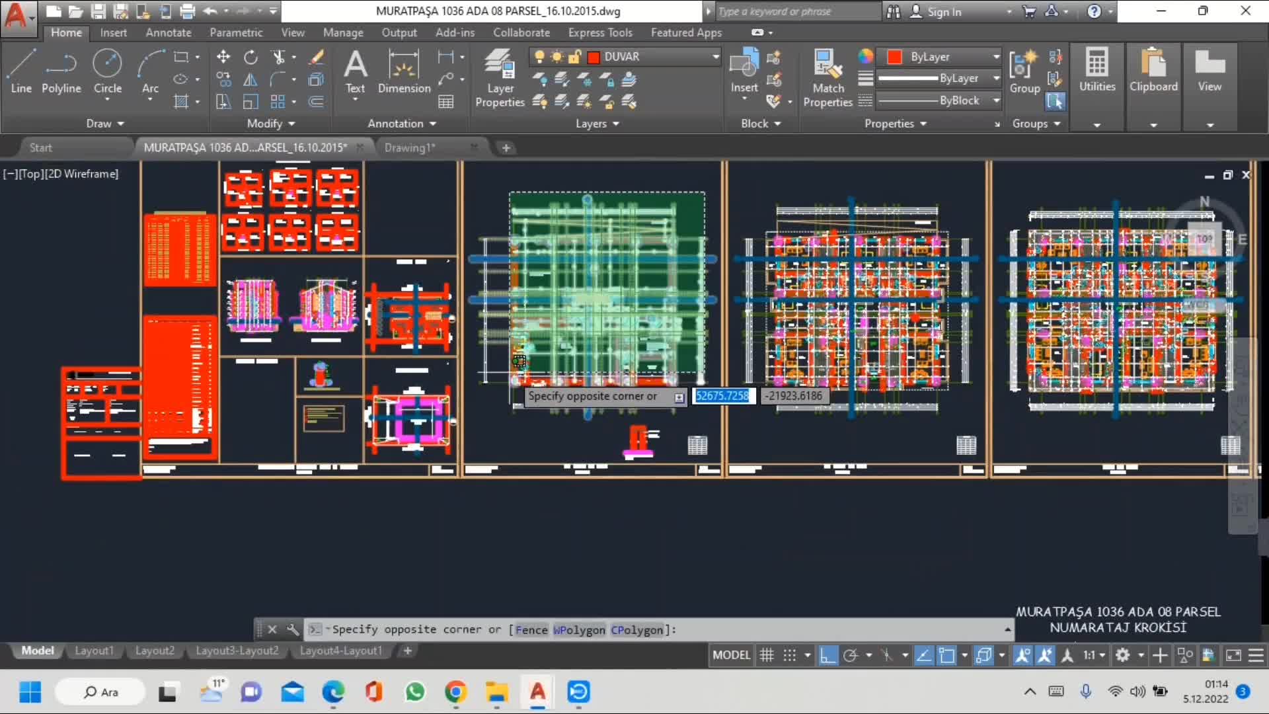
Task: Open annotation scale 1:1 dropdown
Action: pos(1094,655)
